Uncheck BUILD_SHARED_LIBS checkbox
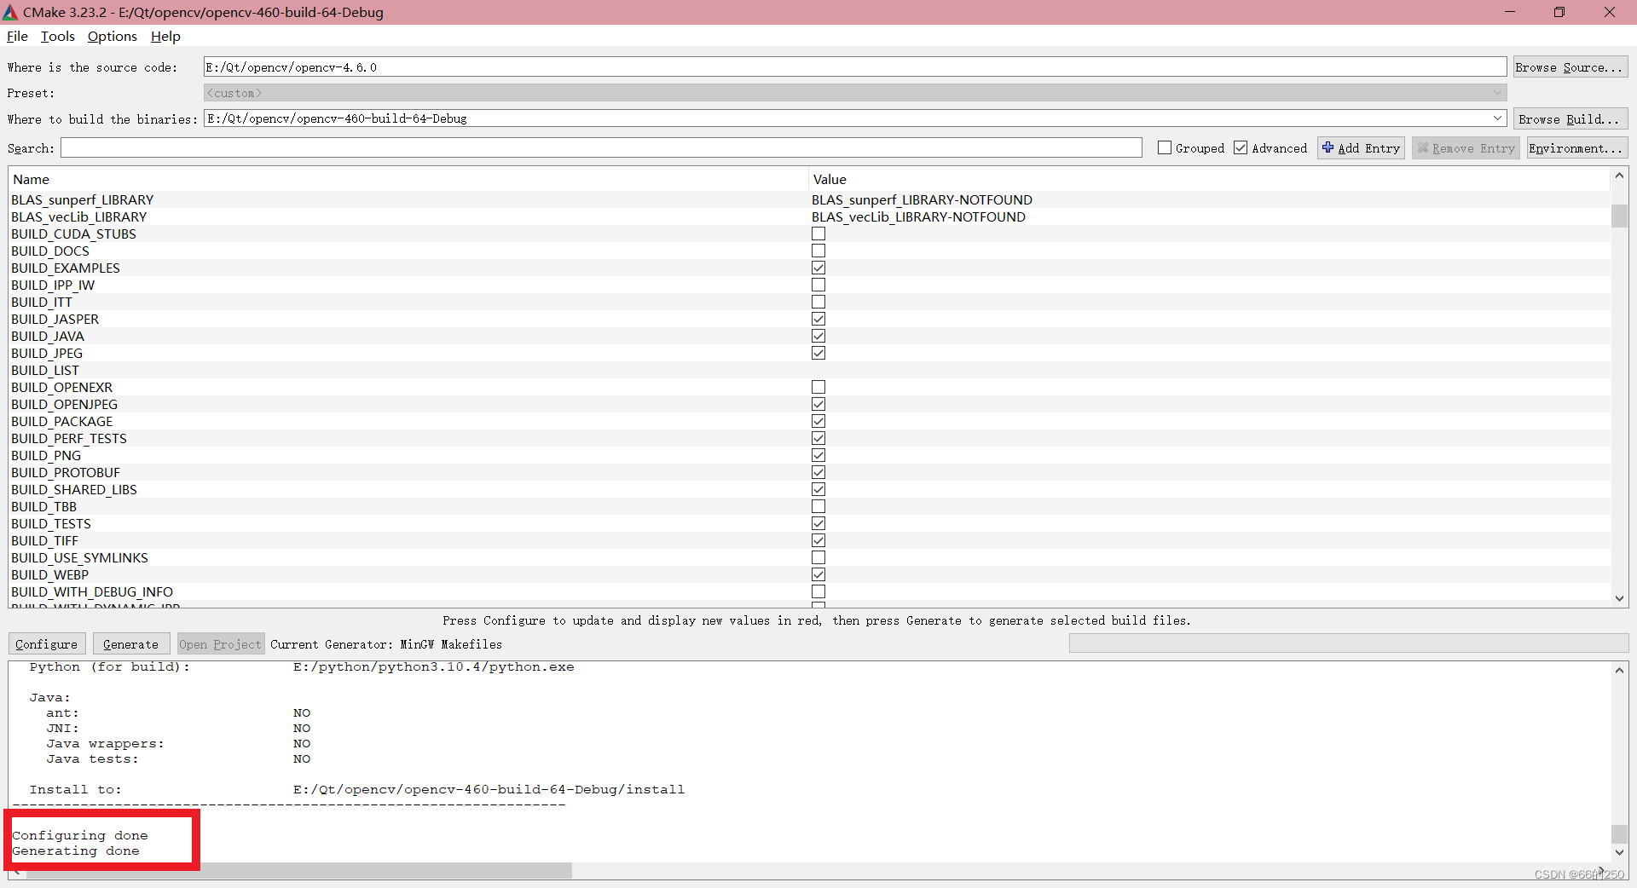Viewport: 1637px width, 888px height. point(818,489)
